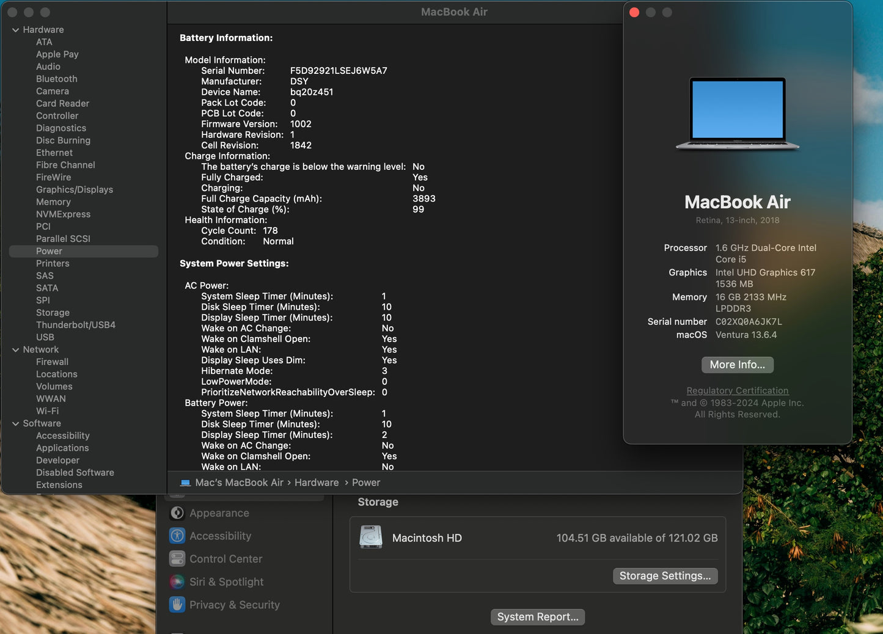Collapse the Hardware tree section

click(15, 30)
